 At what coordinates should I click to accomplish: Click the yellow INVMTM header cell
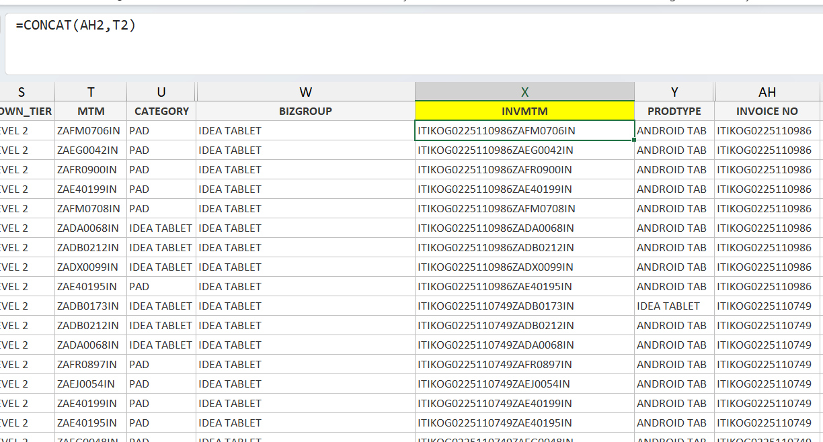(x=524, y=112)
